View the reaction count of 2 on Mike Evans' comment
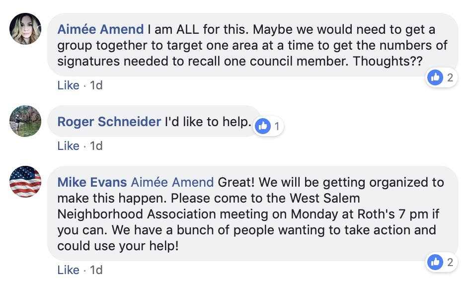This screenshot has width=472, height=283. (450, 262)
